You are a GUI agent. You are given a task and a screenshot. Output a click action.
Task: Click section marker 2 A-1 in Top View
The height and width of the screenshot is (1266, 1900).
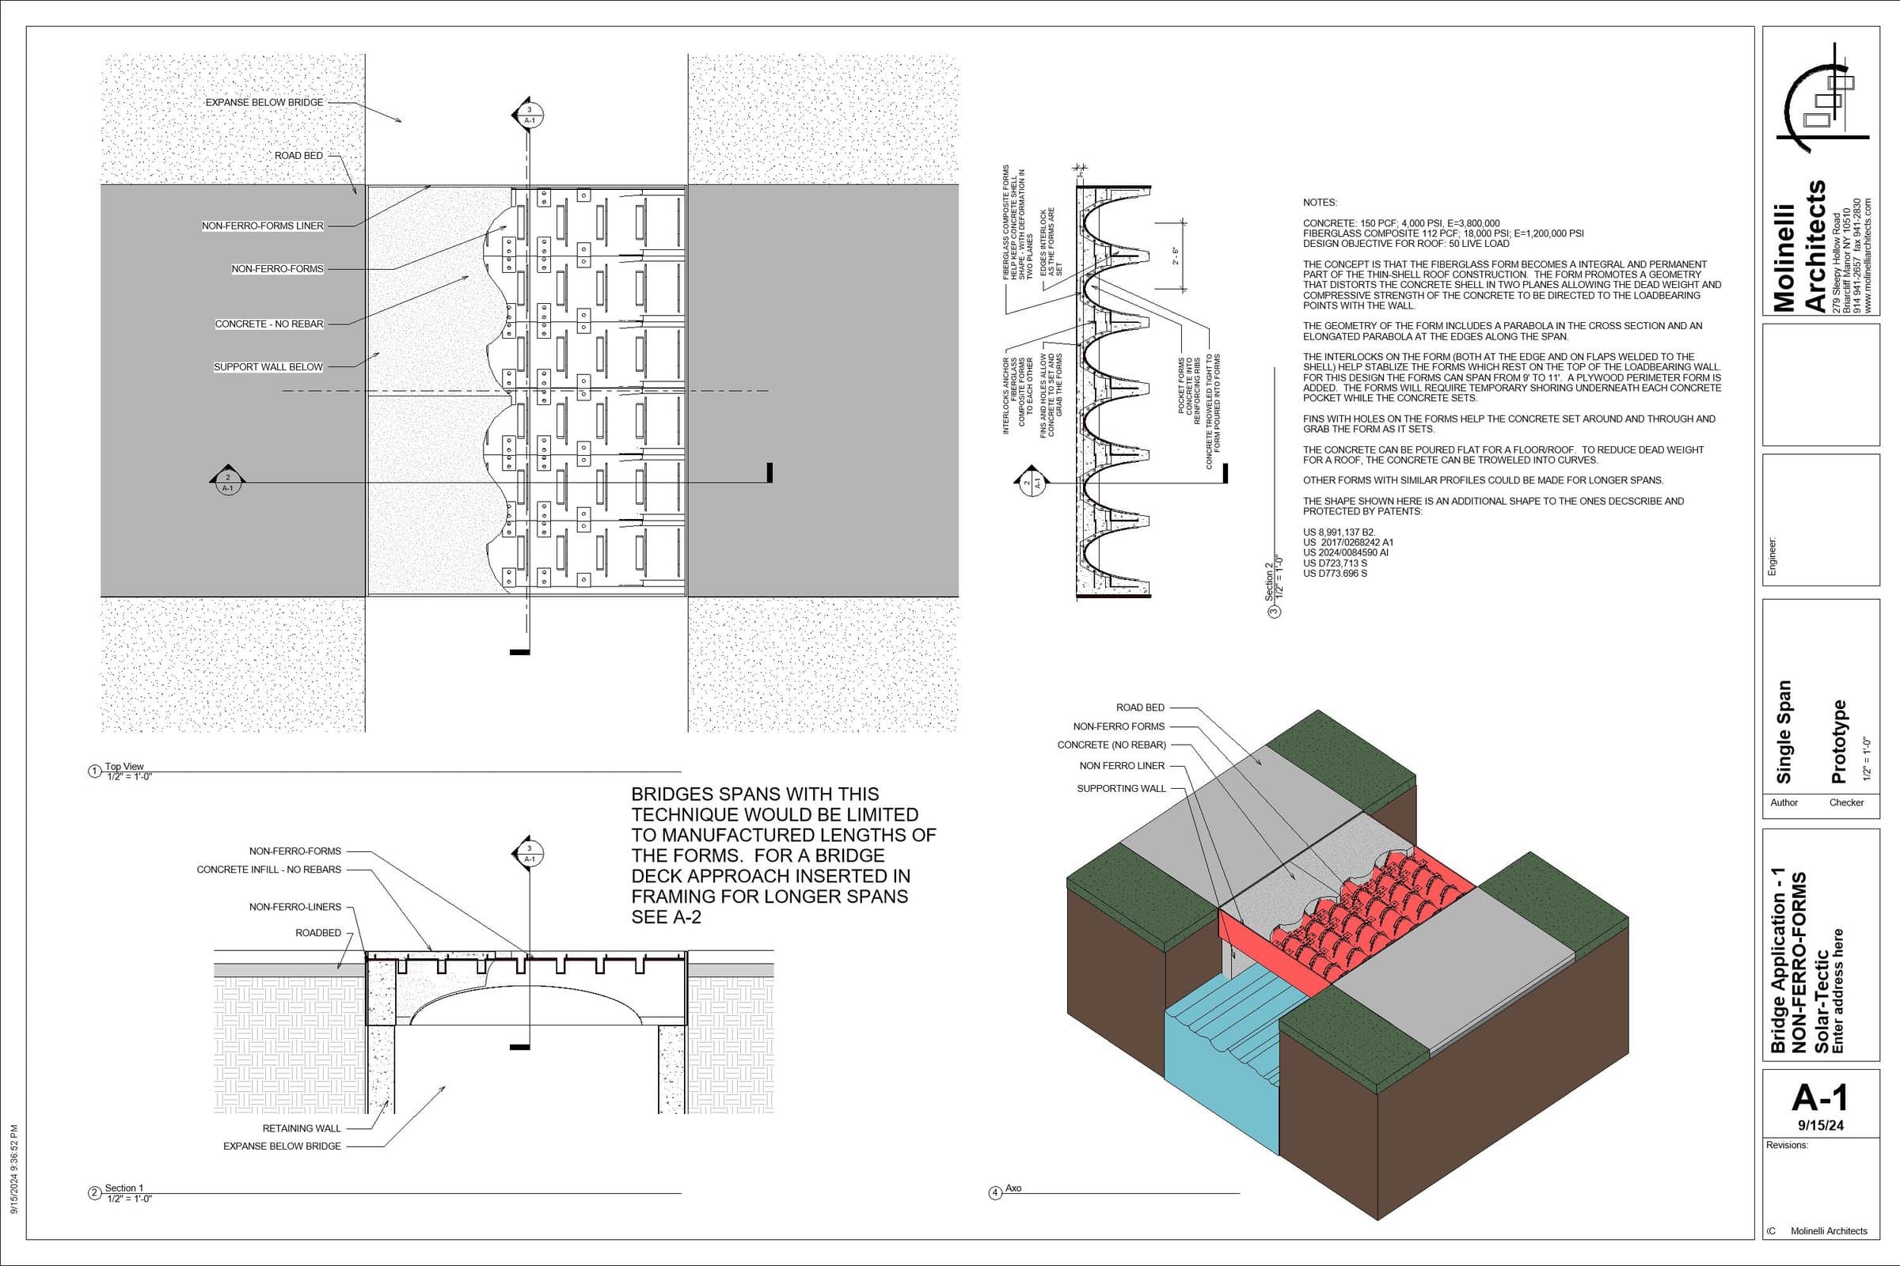click(x=227, y=481)
